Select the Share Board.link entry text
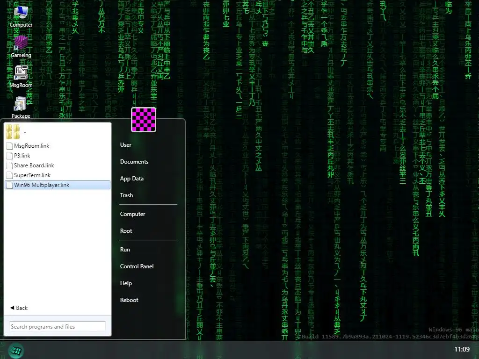 (34, 165)
